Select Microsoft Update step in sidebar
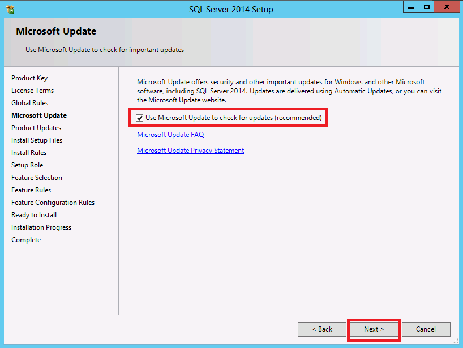463x348 pixels. click(x=39, y=115)
